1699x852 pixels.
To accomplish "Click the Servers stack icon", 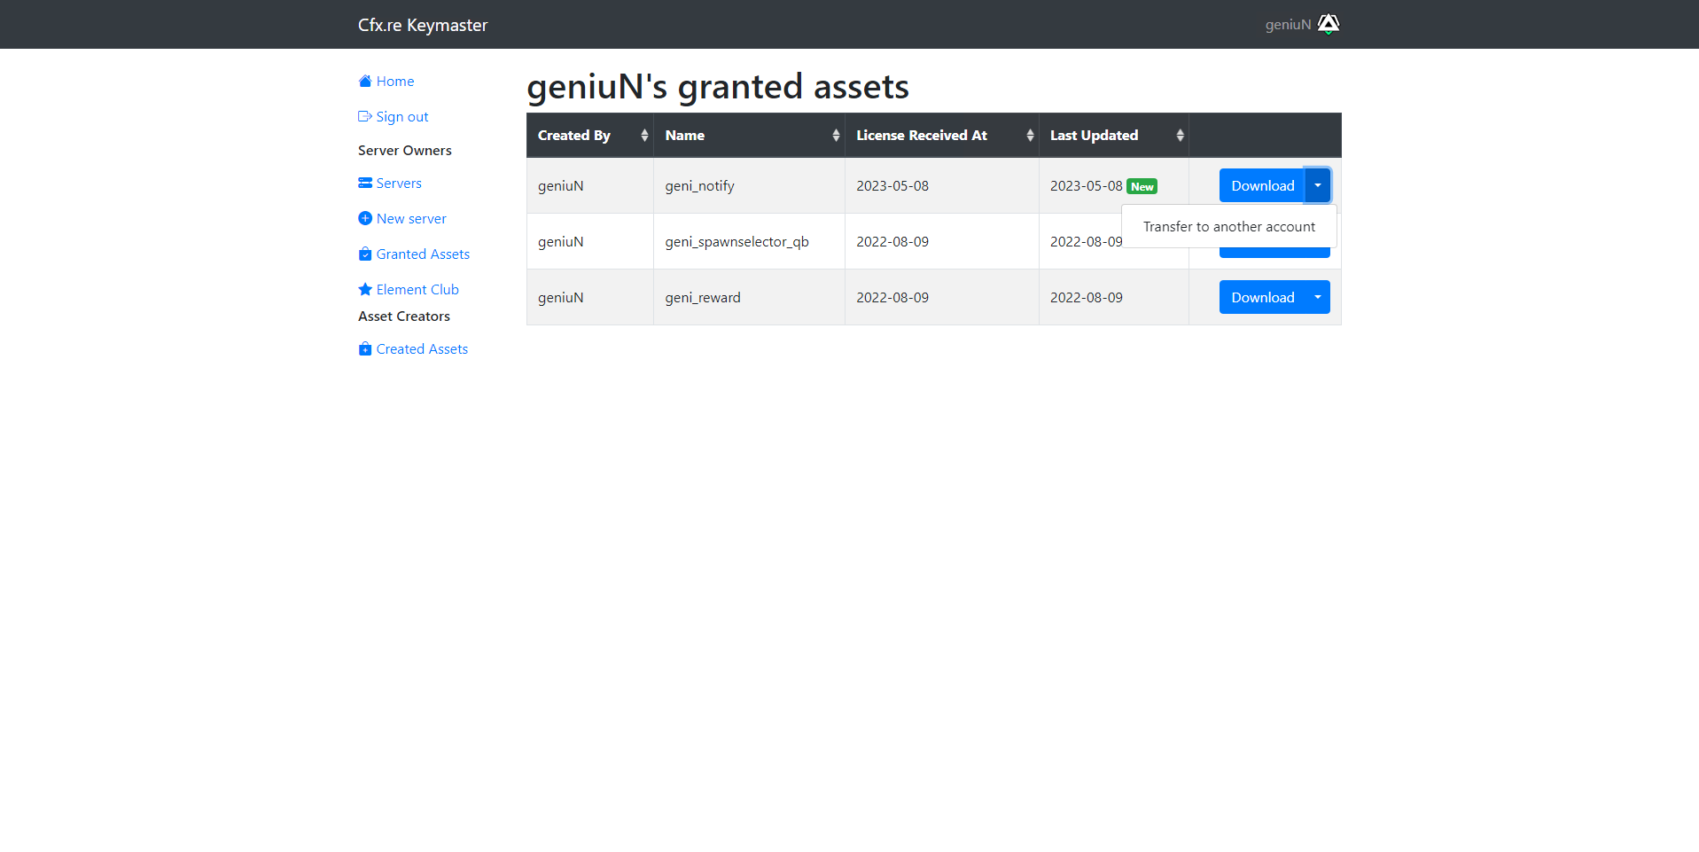I will tap(364, 184).
